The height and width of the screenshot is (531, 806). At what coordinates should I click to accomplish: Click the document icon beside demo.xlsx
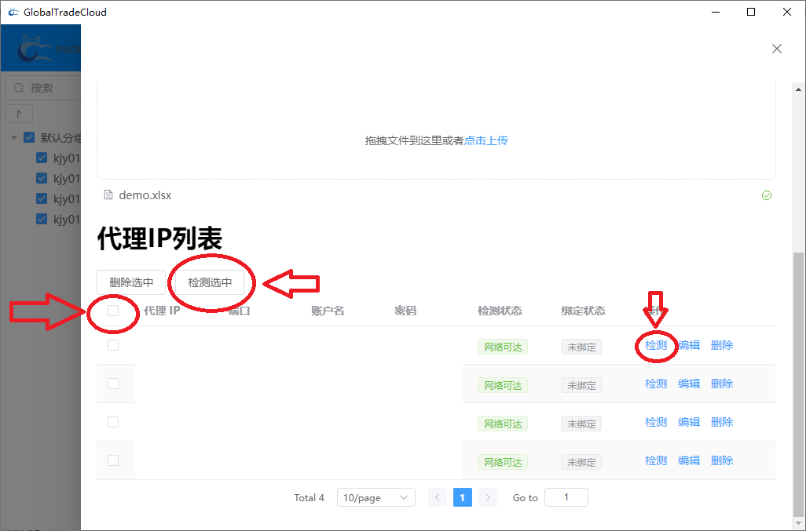(x=109, y=195)
